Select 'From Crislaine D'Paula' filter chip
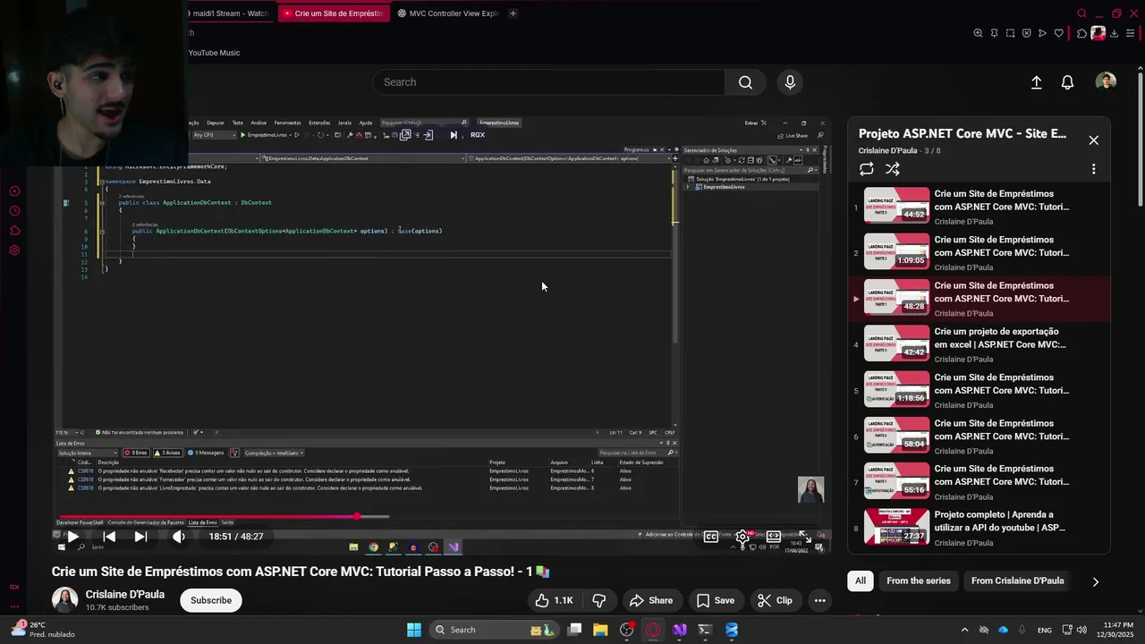 [1017, 580]
